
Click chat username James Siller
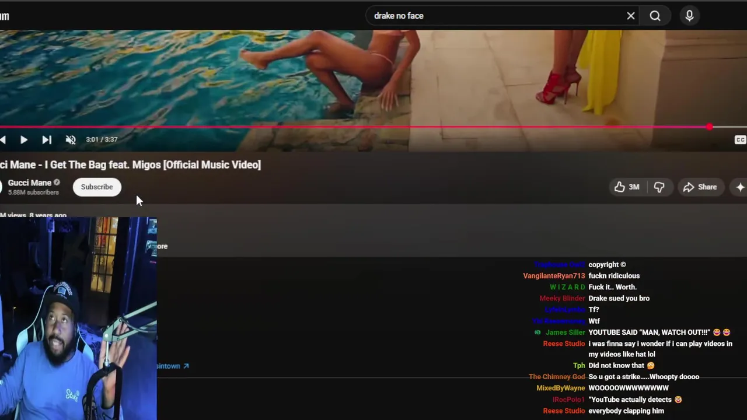(x=565, y=332)
